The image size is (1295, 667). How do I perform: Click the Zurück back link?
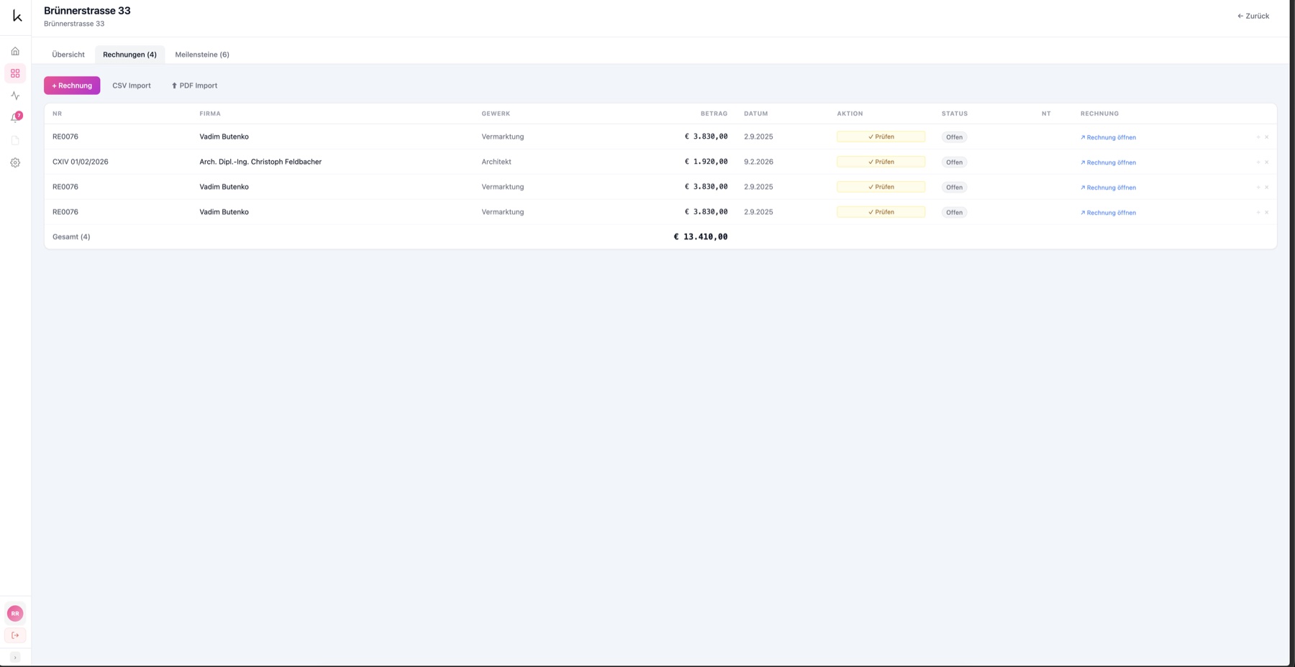tap(1253, 16)
